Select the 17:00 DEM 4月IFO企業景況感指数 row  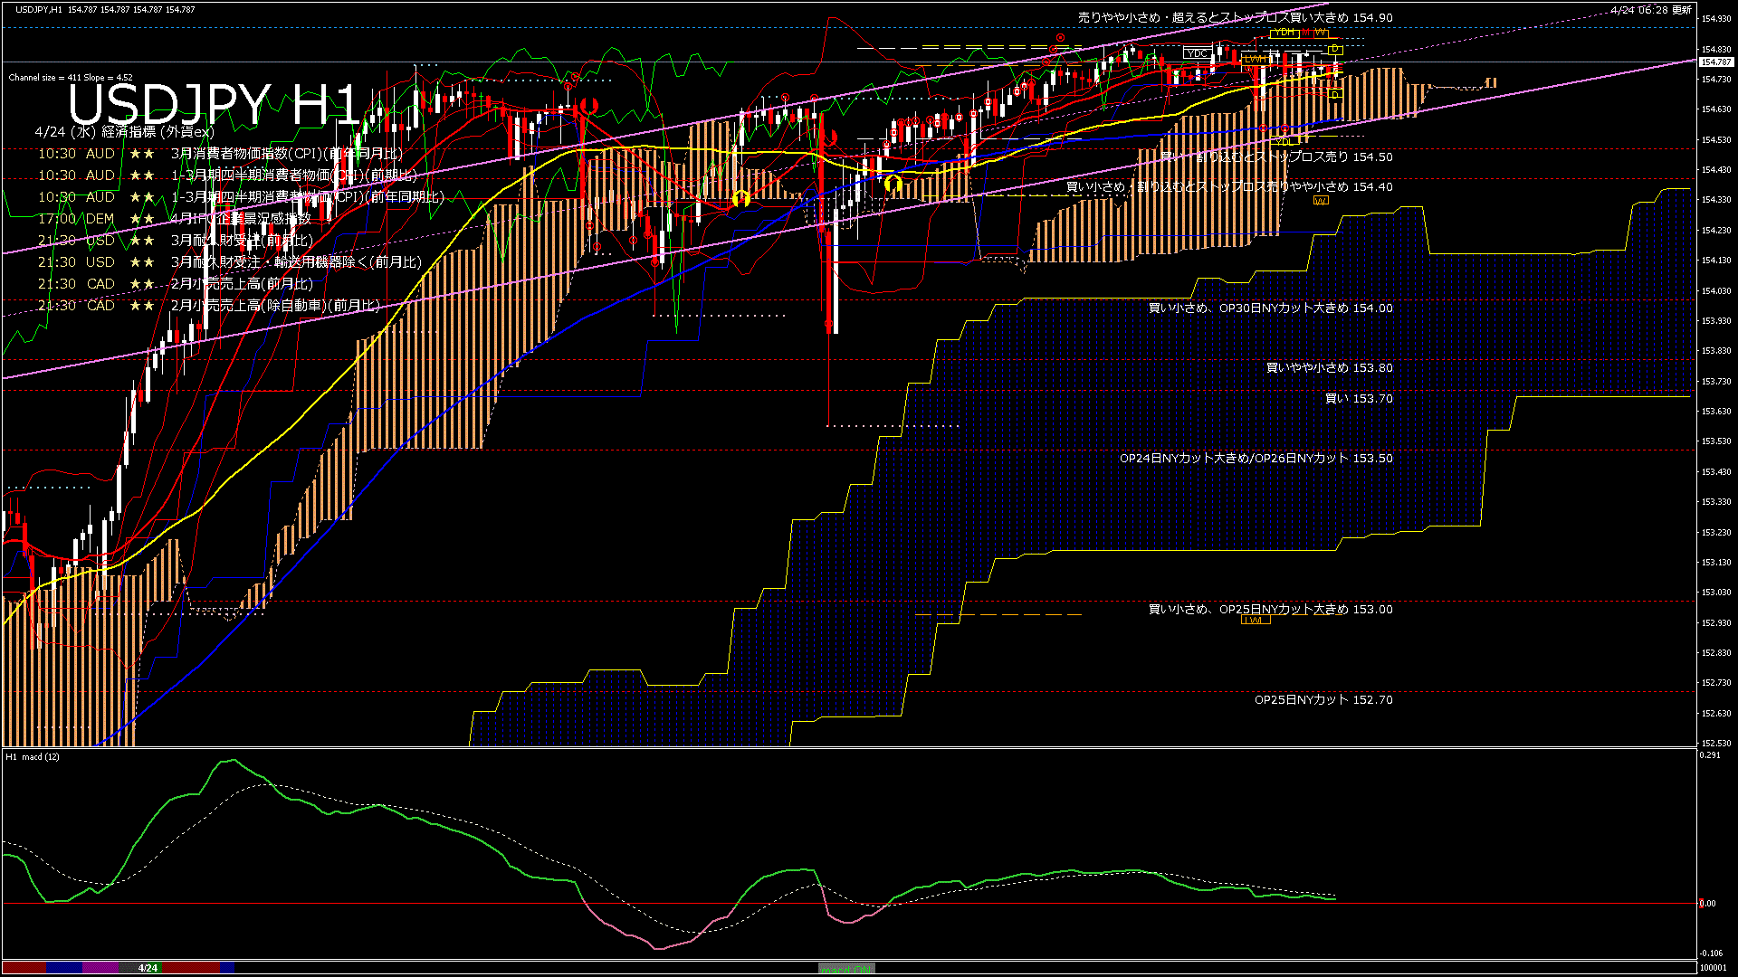tap(174, 219)
